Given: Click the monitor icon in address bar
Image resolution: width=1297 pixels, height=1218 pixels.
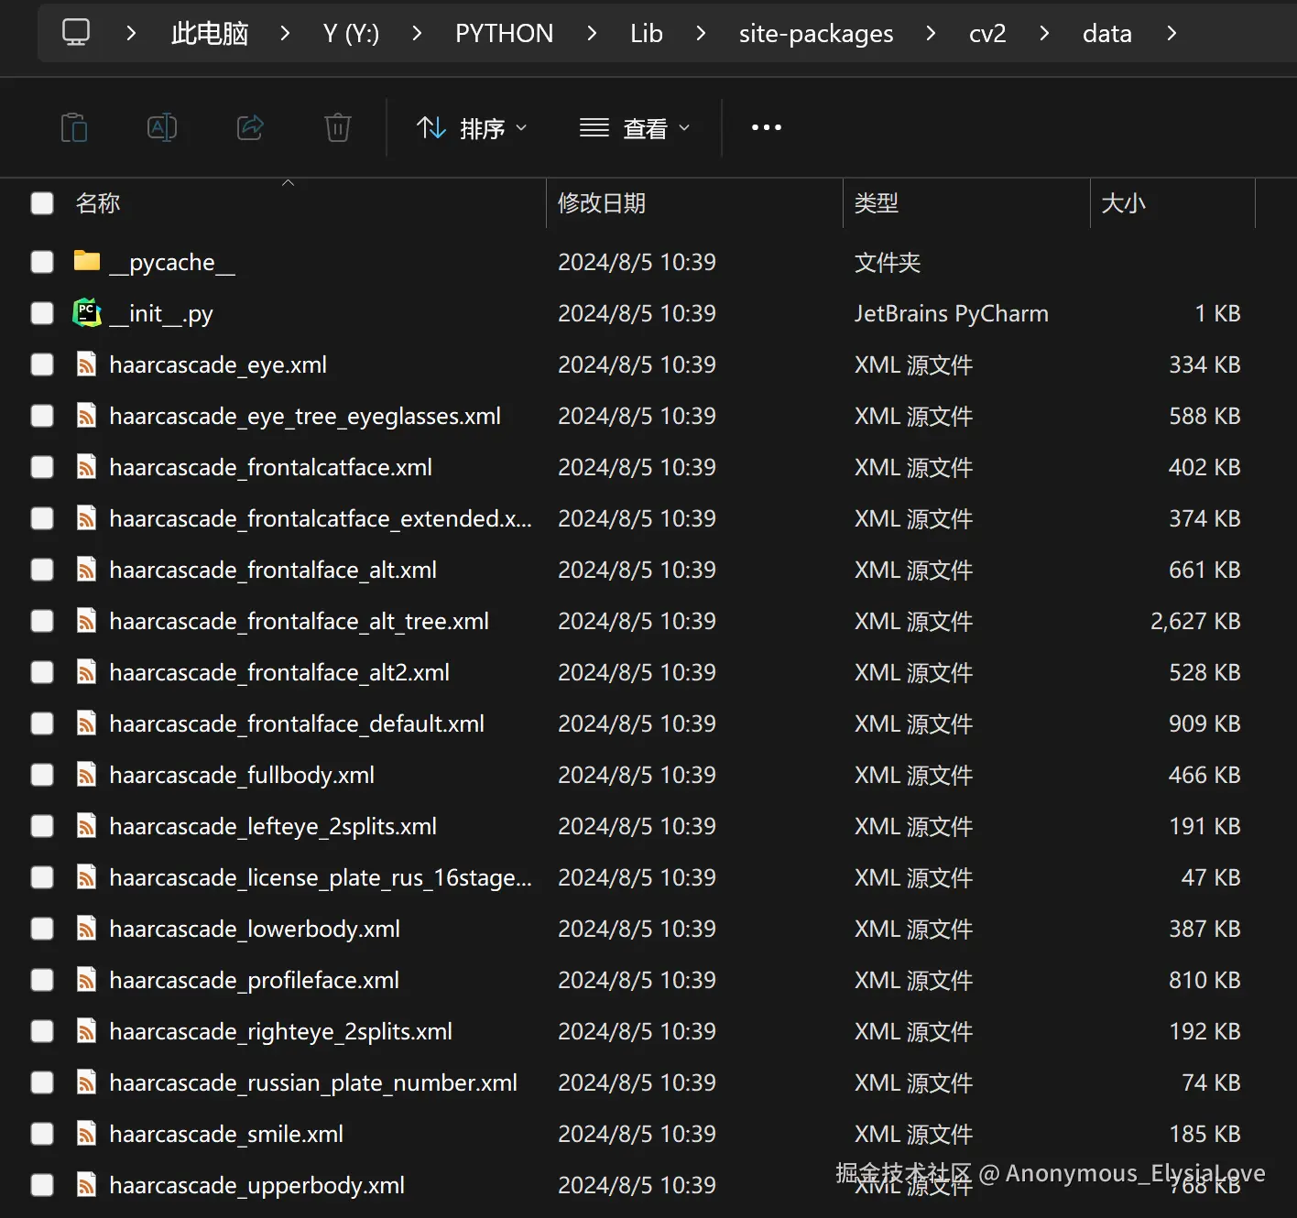Looking at the screenshot, I should (x=76, y=33).
